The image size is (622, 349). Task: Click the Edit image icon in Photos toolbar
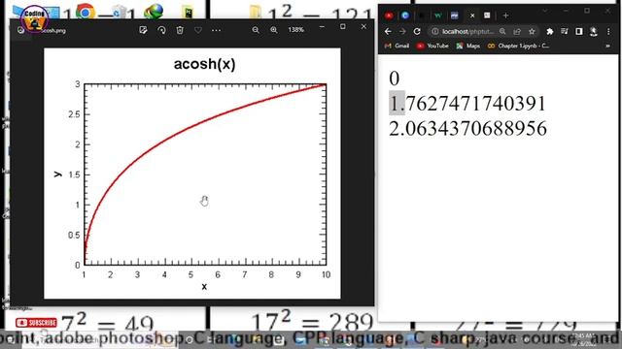click(143, 30)
